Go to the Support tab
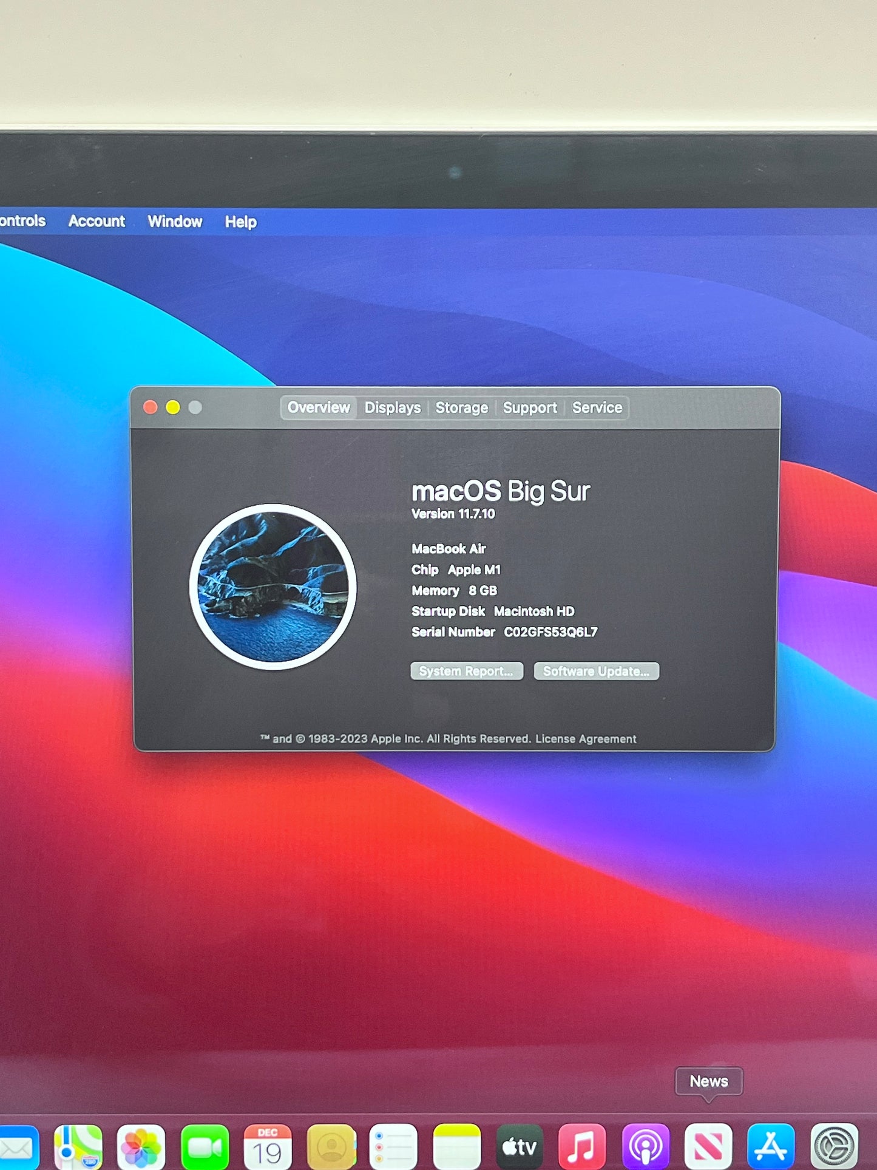The height and width of the screenshot is (1170, 877). coord(530,408)
